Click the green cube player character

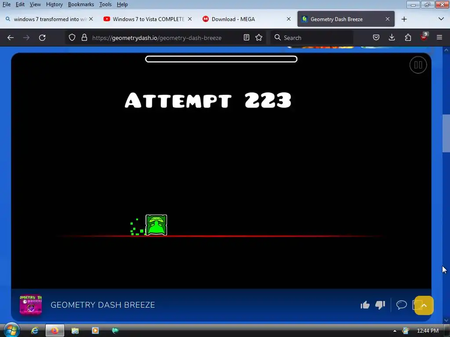point(156,225)
